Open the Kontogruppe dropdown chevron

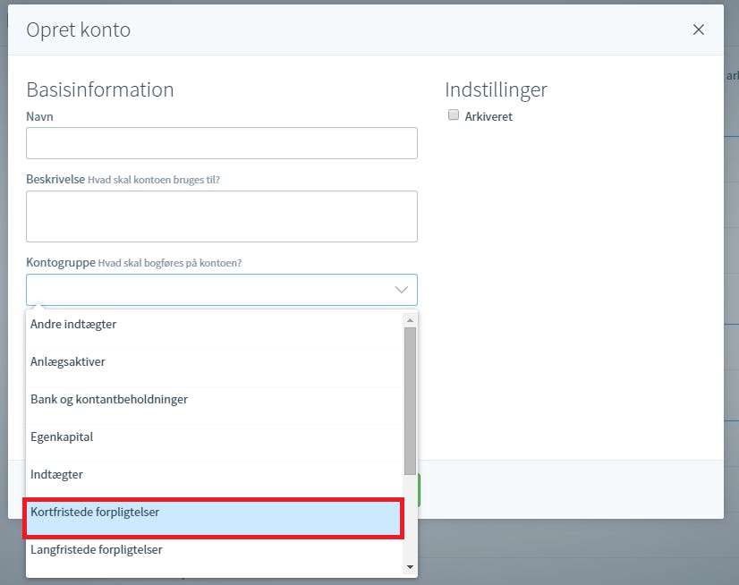coord(401,290)
